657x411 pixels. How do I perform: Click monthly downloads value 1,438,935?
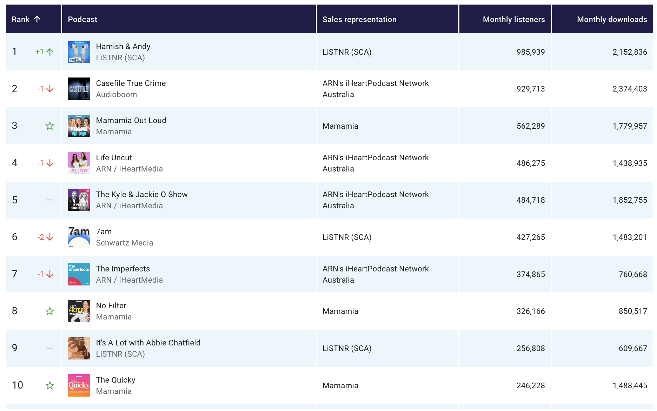[x=630, y=163]
